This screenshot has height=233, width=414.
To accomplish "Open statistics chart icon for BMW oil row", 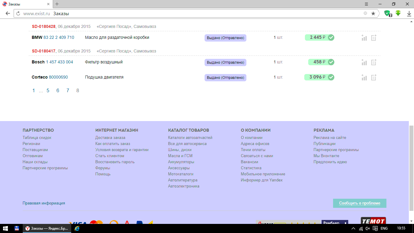I will [x=364, y=38].
